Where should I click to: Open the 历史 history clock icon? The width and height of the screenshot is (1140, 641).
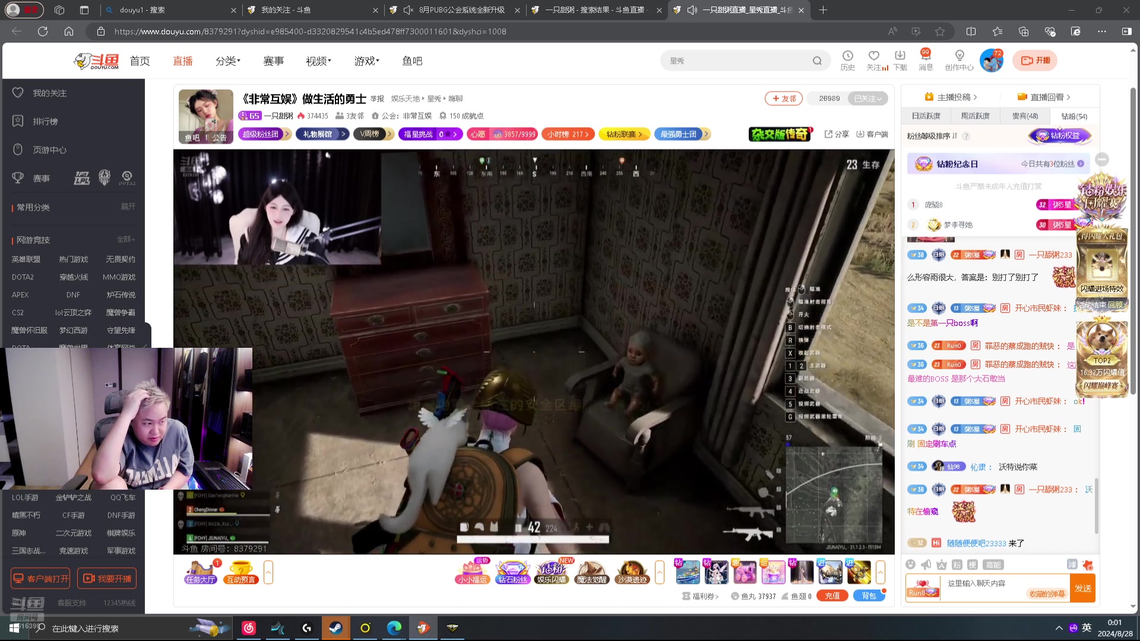coord(847,56)
